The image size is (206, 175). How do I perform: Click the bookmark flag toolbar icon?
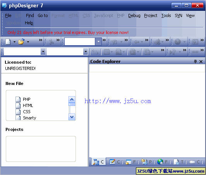pos(114,42)
